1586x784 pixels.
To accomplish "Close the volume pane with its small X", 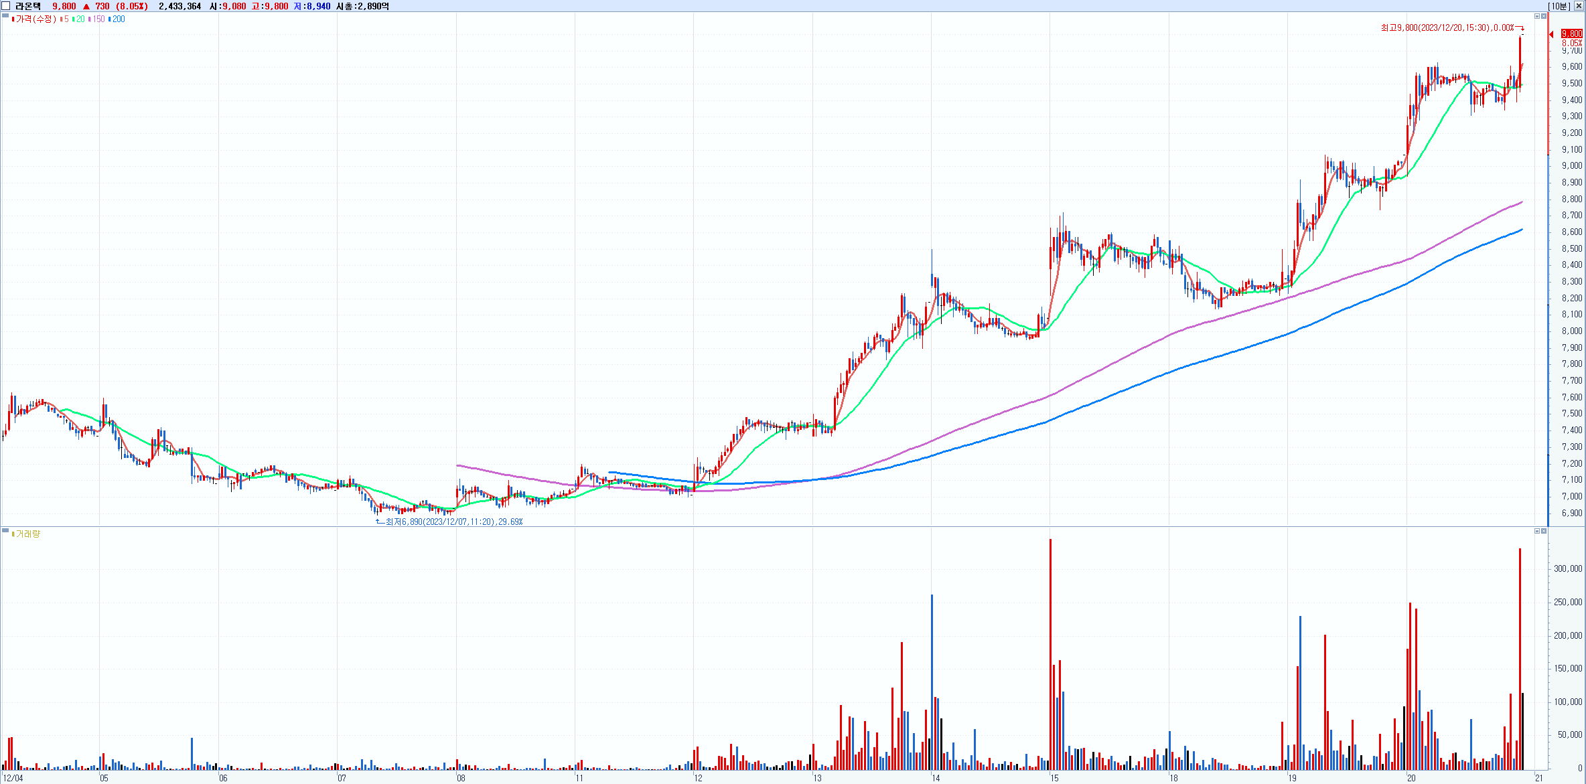I will tap(1544, 531).
